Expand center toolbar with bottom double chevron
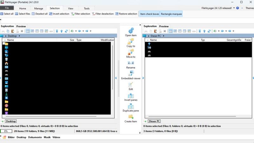The height and width of the screenshot is (143, 254). 140,133
